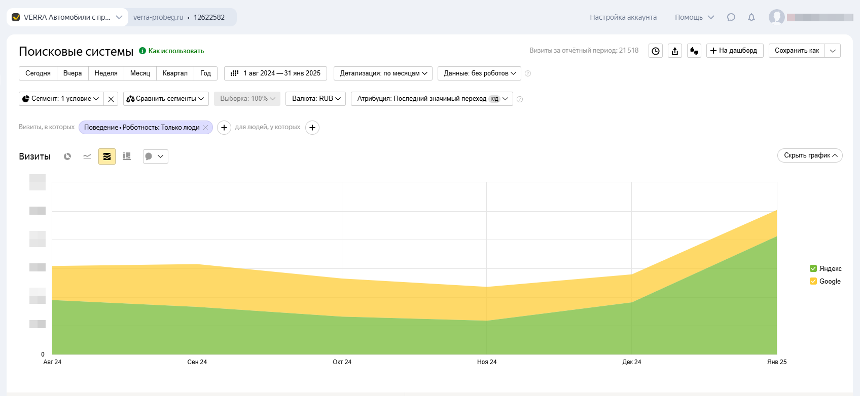Switch chart to line graph view
Viewport: 860px width, 396px height.
[87, 156]
